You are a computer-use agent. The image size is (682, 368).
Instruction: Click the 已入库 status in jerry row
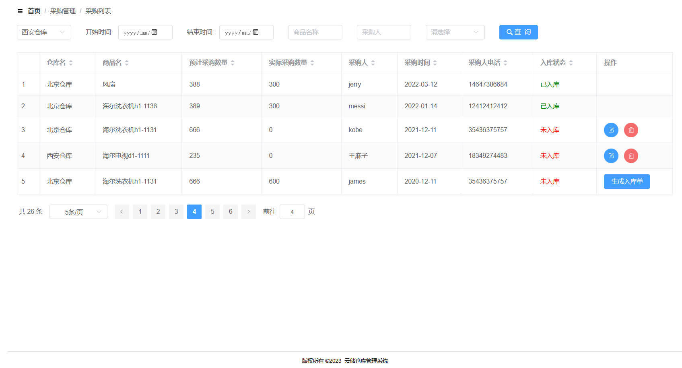(550, 85)
